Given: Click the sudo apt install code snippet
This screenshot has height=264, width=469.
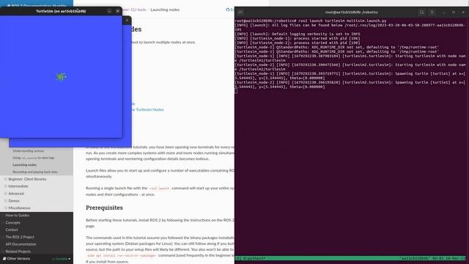Looking at the screenshot, I should (122, 256).
